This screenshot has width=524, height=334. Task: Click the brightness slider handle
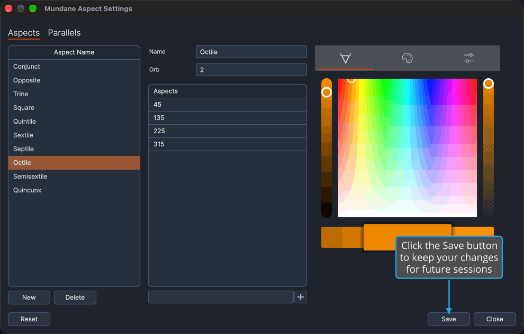tap(327, 92)
